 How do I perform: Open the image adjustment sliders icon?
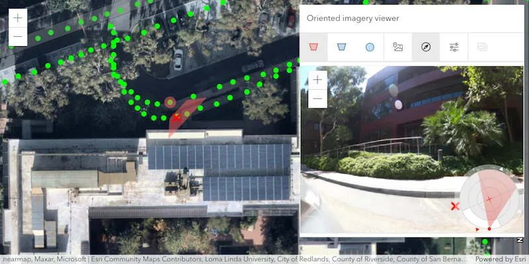pyautogui.click(x=454, y=47)
